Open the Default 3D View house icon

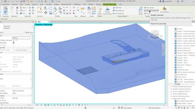[45, 1]
